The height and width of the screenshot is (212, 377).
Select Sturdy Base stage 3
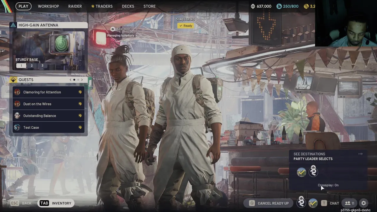(42, 66)
